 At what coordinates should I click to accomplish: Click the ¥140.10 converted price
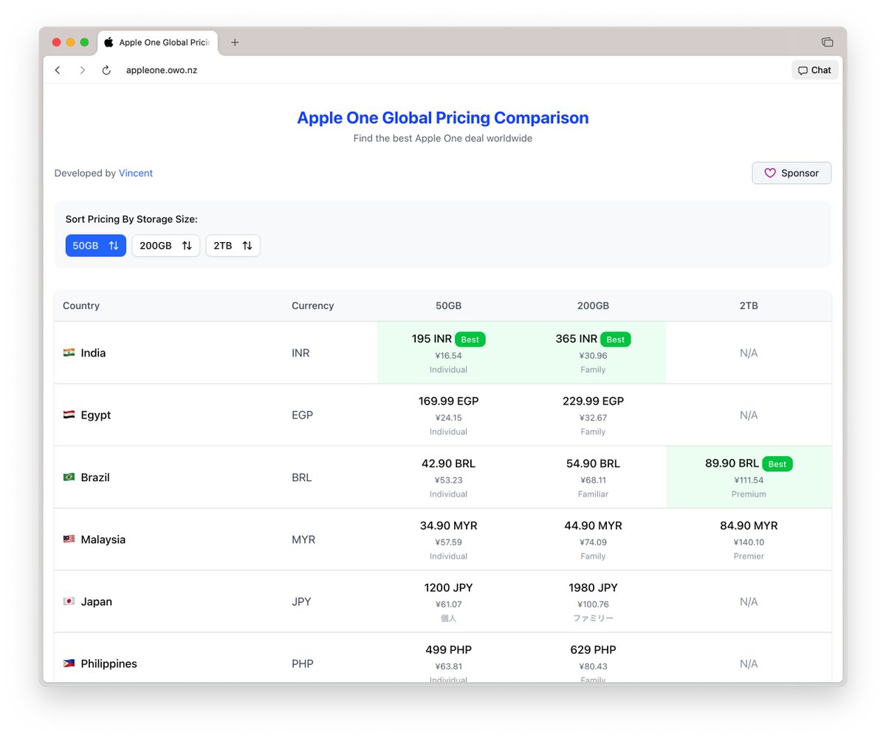(x=749, y=542)
